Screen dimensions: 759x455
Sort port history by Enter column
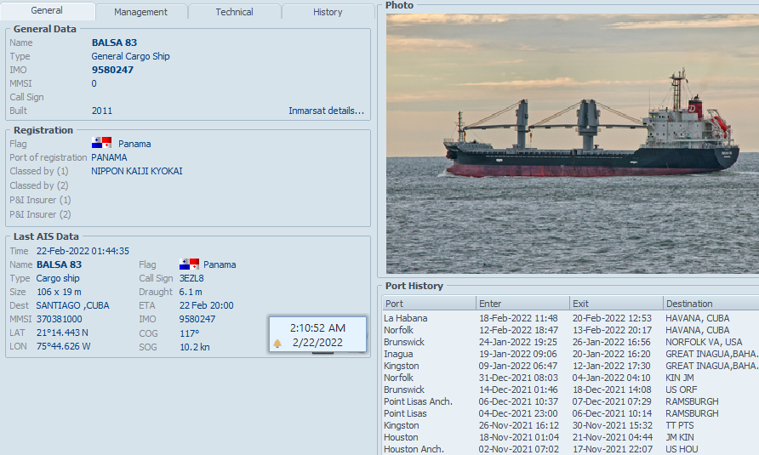pyautogui.click(x=522, y=304)
